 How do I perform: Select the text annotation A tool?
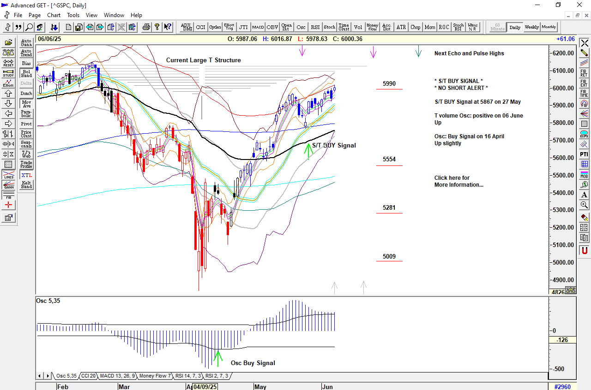point(584,195)
